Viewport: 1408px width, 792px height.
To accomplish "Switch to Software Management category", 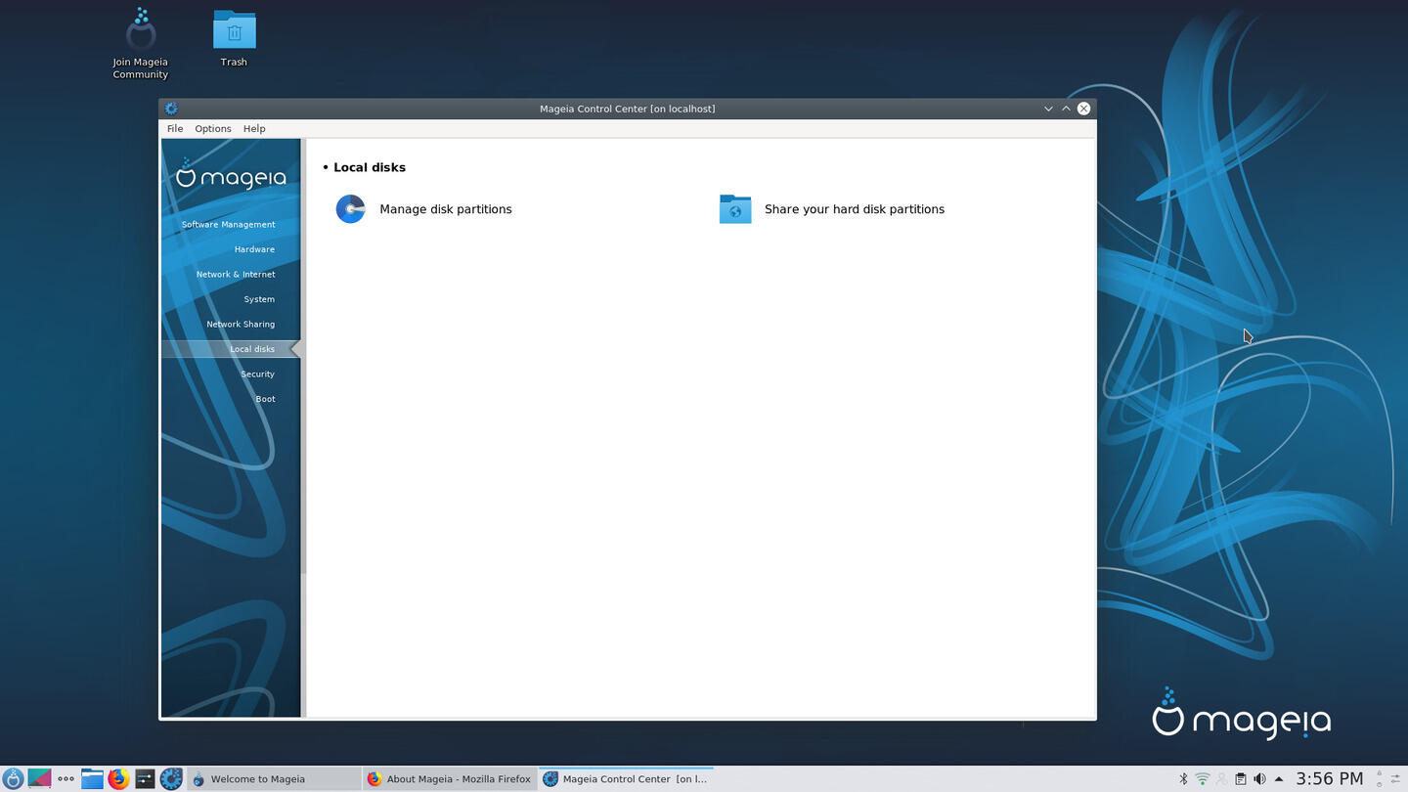I will 228,225.
